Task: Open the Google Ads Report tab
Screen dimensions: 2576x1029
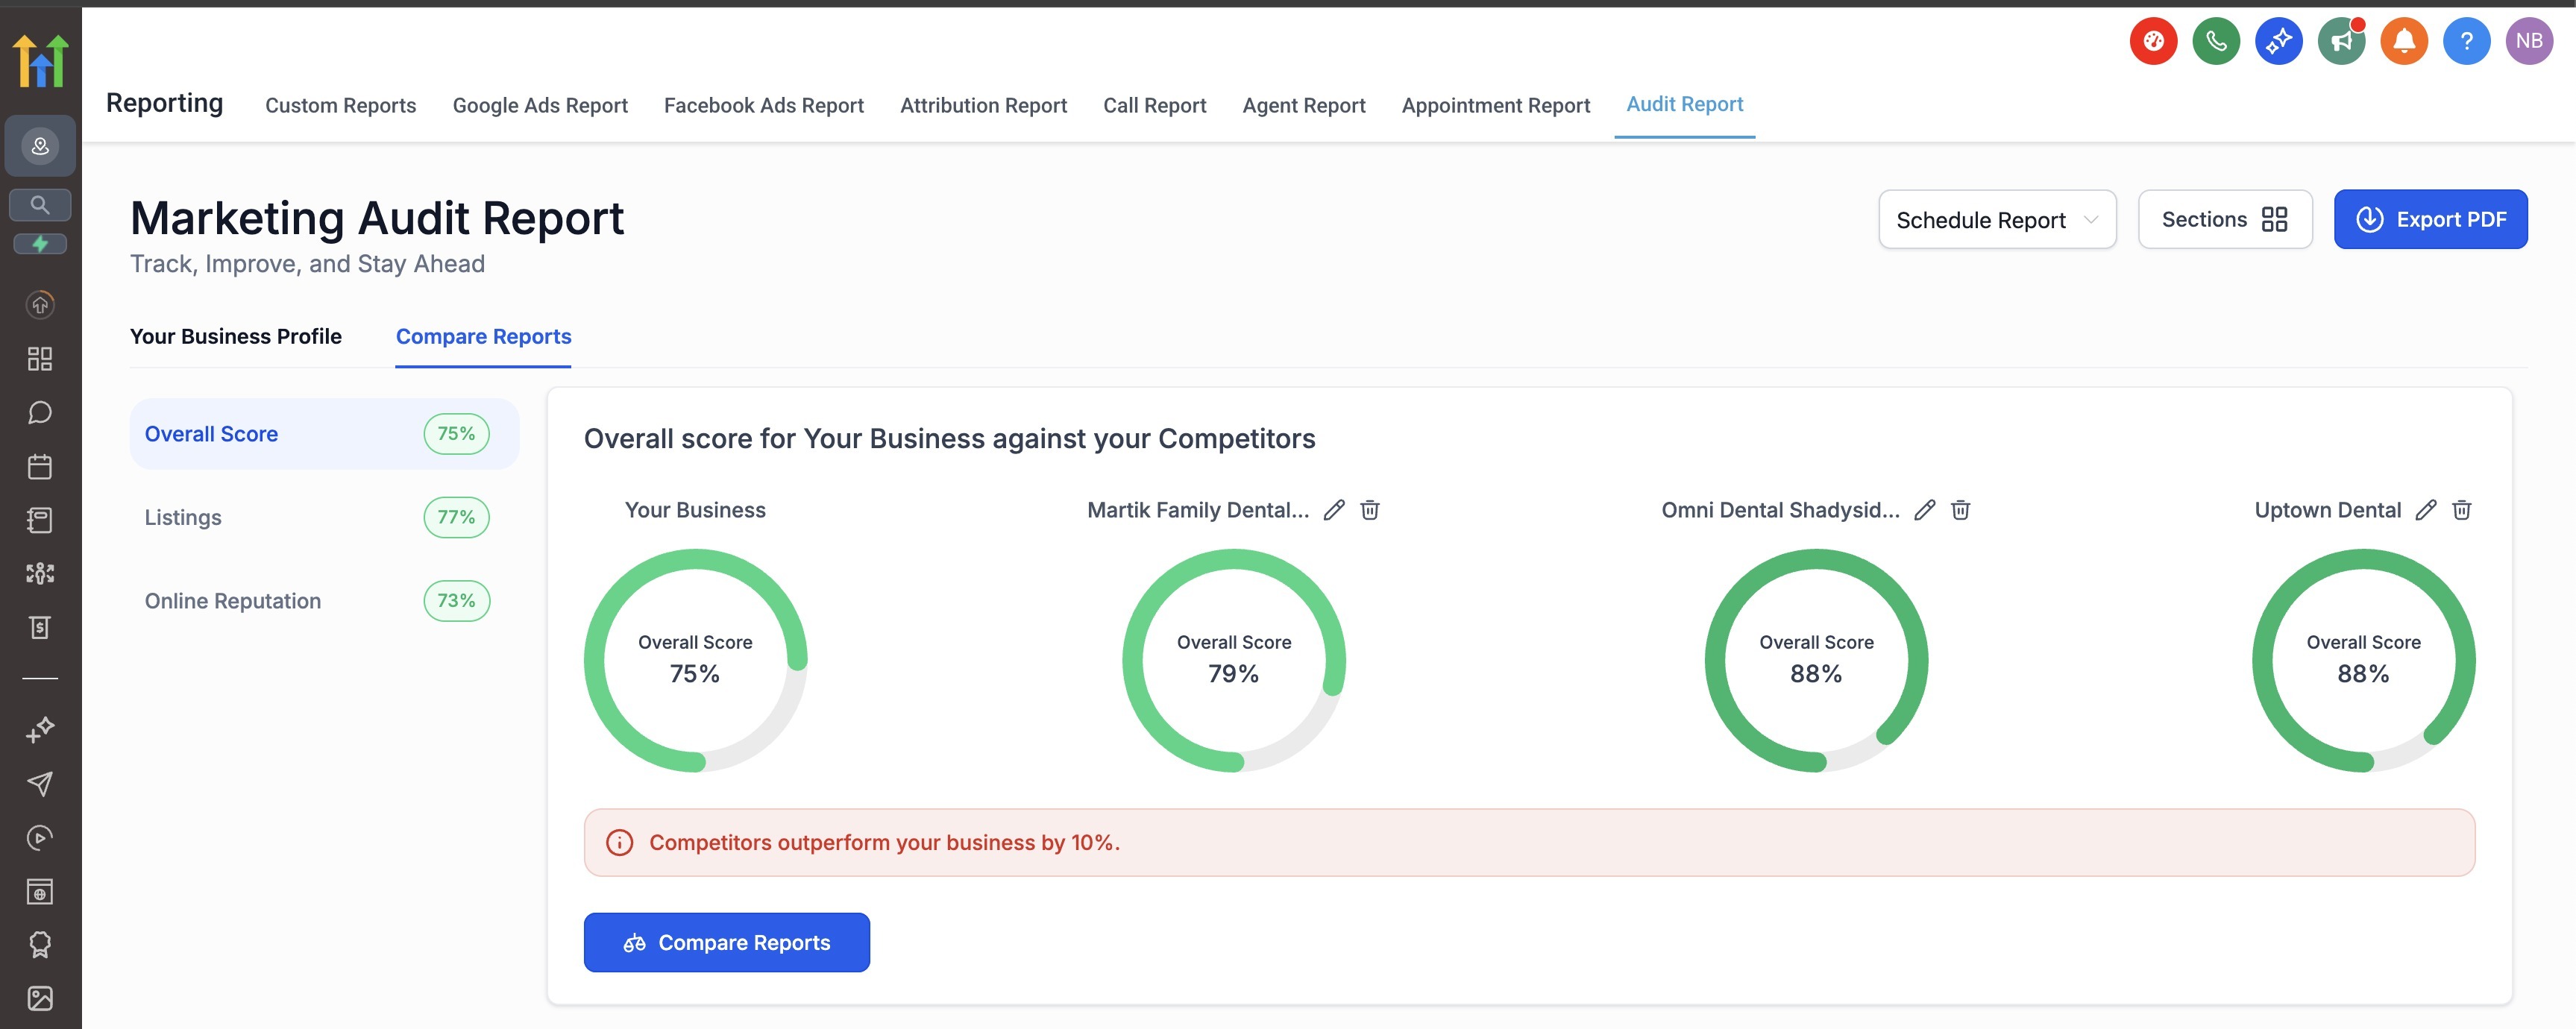Action: point(540,106)
